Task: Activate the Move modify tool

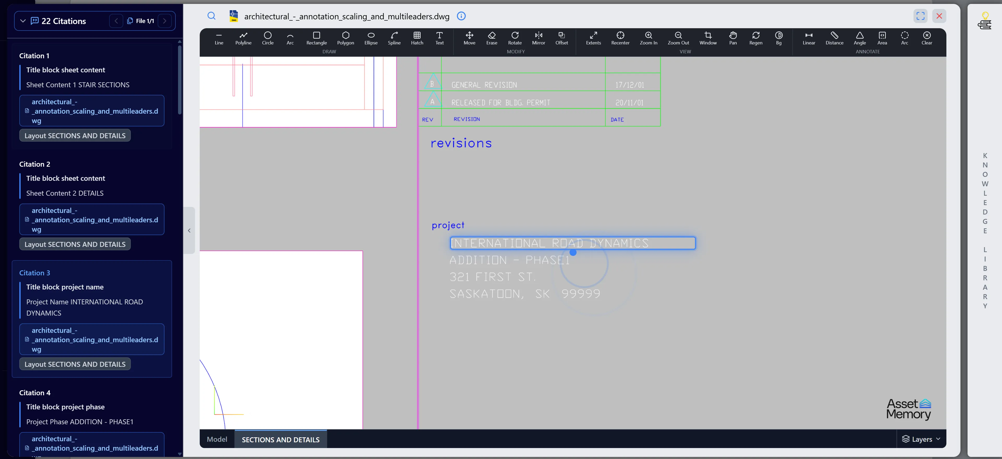Action: (x=469, y=38)
